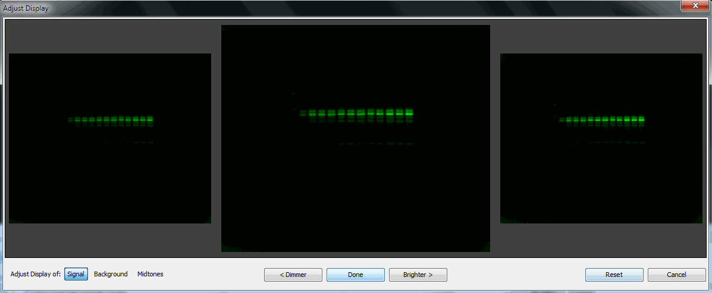Viewport: 712px width, 293px height.
Task: Choose Midtones as adjustment target
Action: tap(150, 274)
